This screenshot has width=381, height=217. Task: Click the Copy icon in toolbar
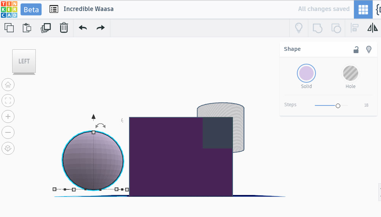coord(9,28)
